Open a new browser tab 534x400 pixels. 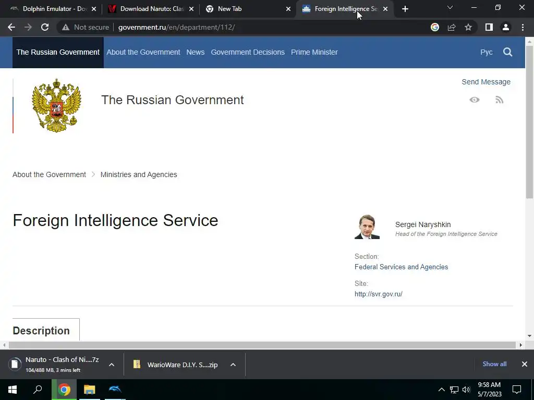coord(405,9)
